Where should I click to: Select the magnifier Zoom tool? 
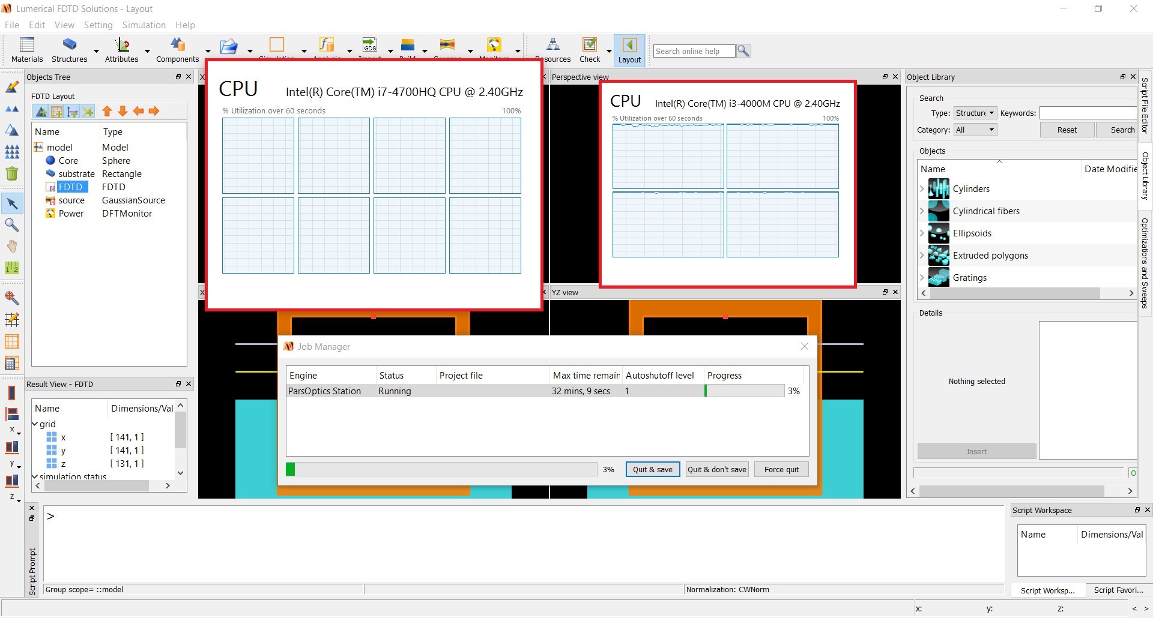click(x=12, y=225)
